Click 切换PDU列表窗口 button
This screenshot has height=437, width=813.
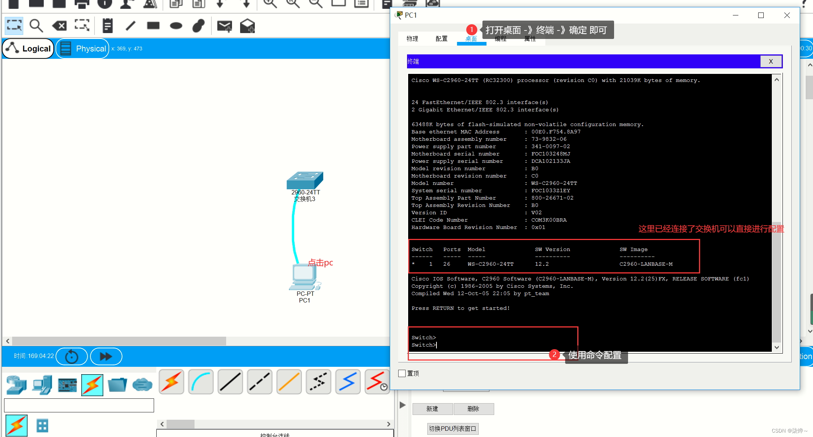tap(453, 429)
